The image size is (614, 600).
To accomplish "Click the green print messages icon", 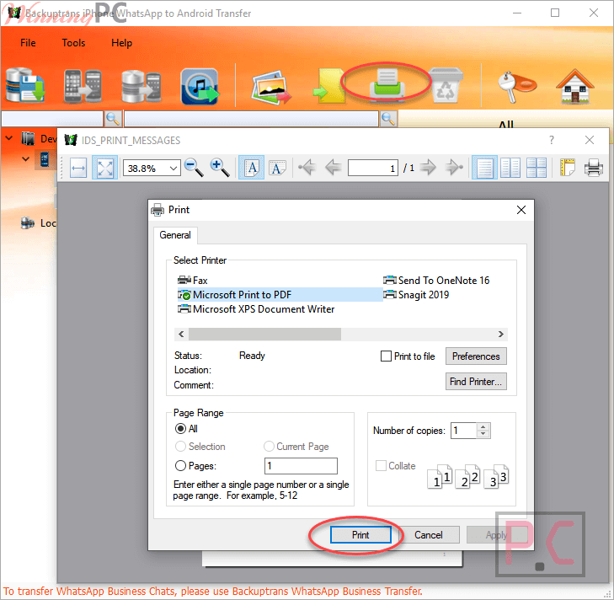I will point(387,84).
